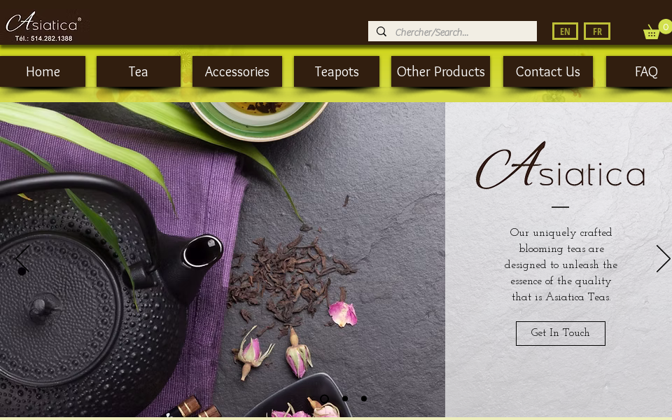Open the FAQ page
This screenshot has width=672, height=420.
[640, 71]
